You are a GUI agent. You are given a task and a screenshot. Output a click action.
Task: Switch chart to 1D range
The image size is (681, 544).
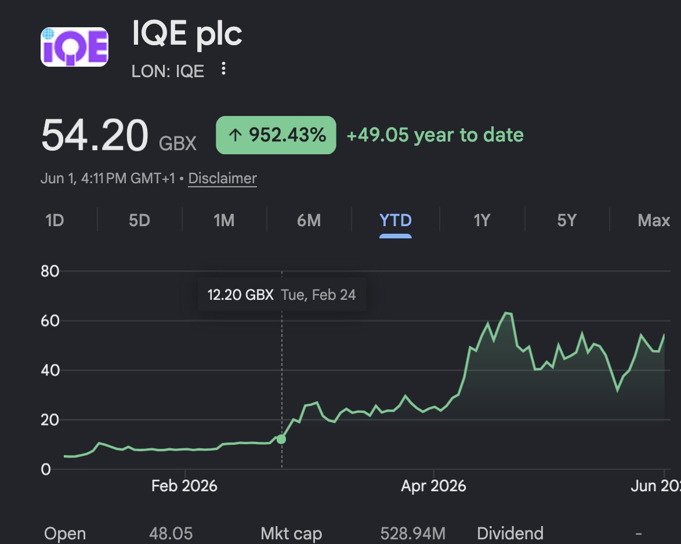55,220
